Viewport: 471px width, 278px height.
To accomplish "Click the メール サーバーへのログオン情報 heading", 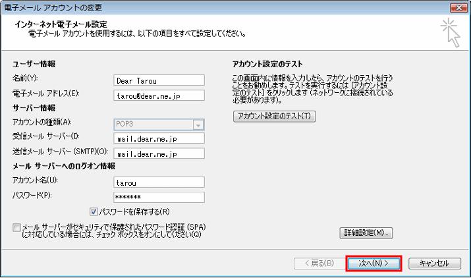I will pyautogui.click(x=64, y=166).
